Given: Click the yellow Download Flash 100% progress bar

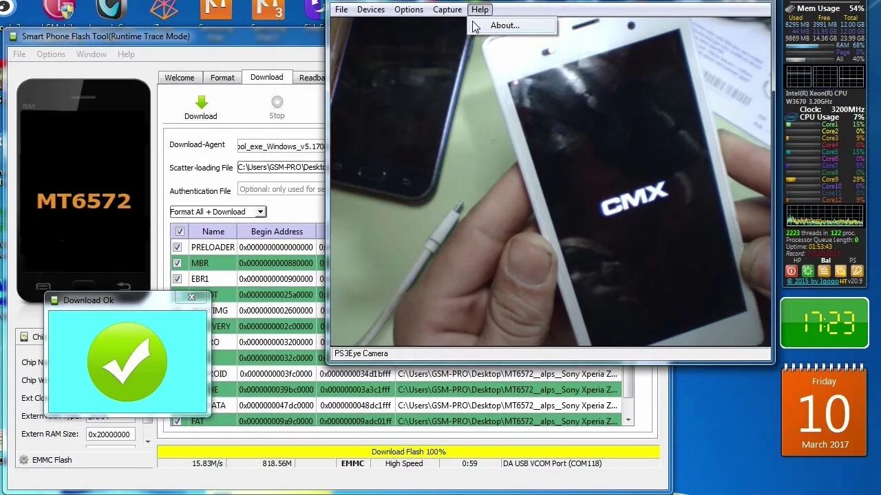Looking at the screenshot, I should click(408, 452).
